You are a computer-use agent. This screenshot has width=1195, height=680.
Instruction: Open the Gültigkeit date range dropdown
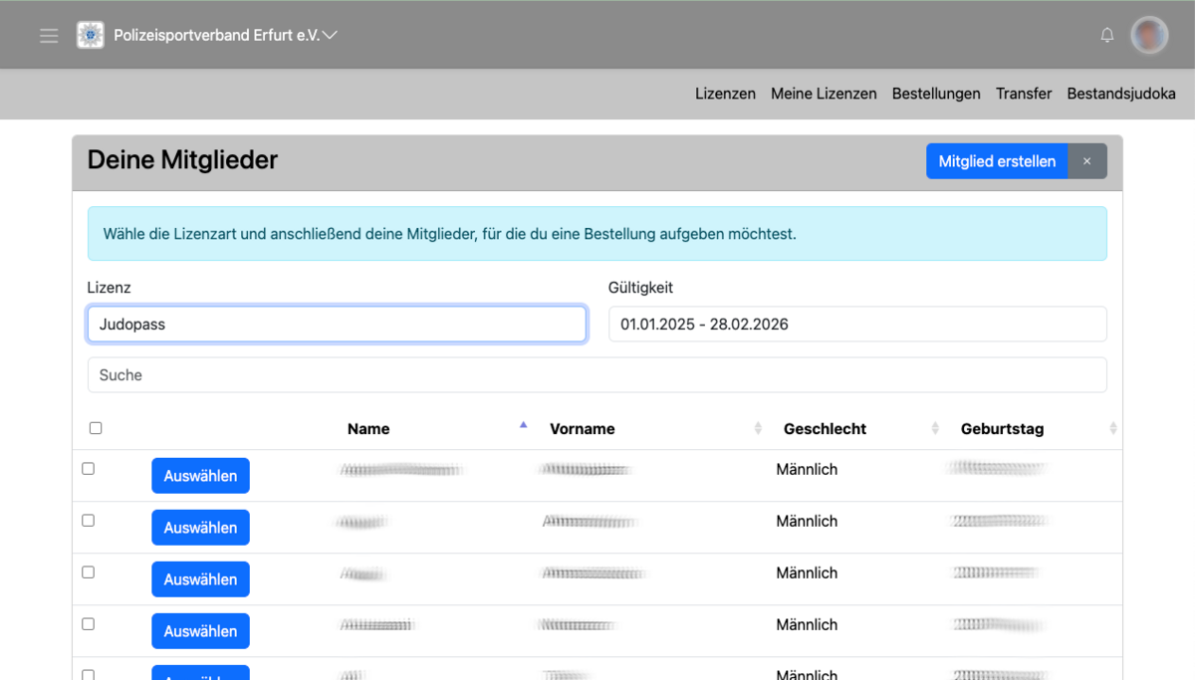coord(856,325)
